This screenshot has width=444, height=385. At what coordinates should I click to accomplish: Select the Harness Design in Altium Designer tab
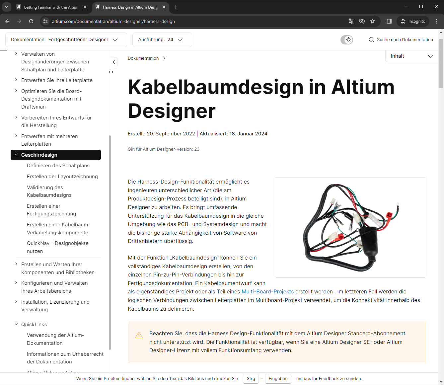click(x=130, y=7)
